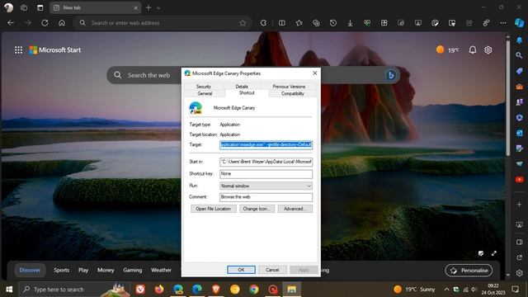The image size is (528, 297).
Task: Open the Windows Start menu
Action: (x=9, y=290)
